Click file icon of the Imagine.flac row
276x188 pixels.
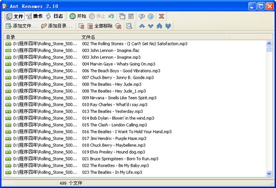pyautogui.click(x=8, y=50)
